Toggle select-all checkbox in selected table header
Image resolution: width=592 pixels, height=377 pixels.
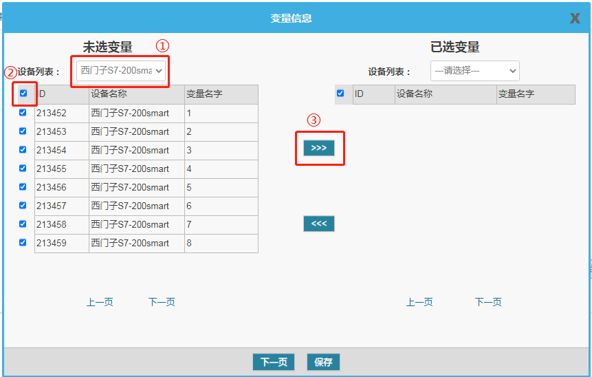(340, 94)
